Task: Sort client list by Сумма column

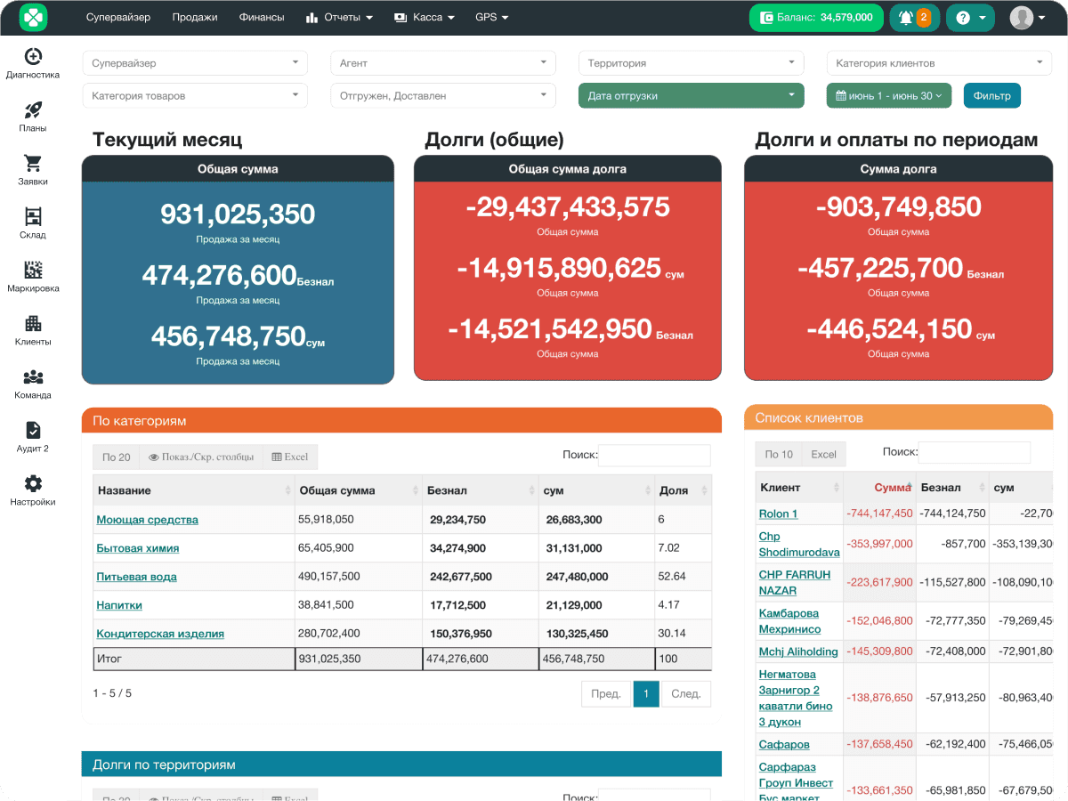Action: [x=879, y=487]
